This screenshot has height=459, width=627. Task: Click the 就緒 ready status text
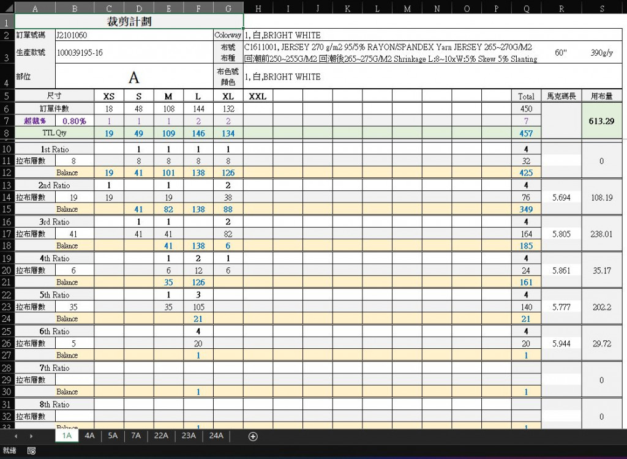pos(9,450)
